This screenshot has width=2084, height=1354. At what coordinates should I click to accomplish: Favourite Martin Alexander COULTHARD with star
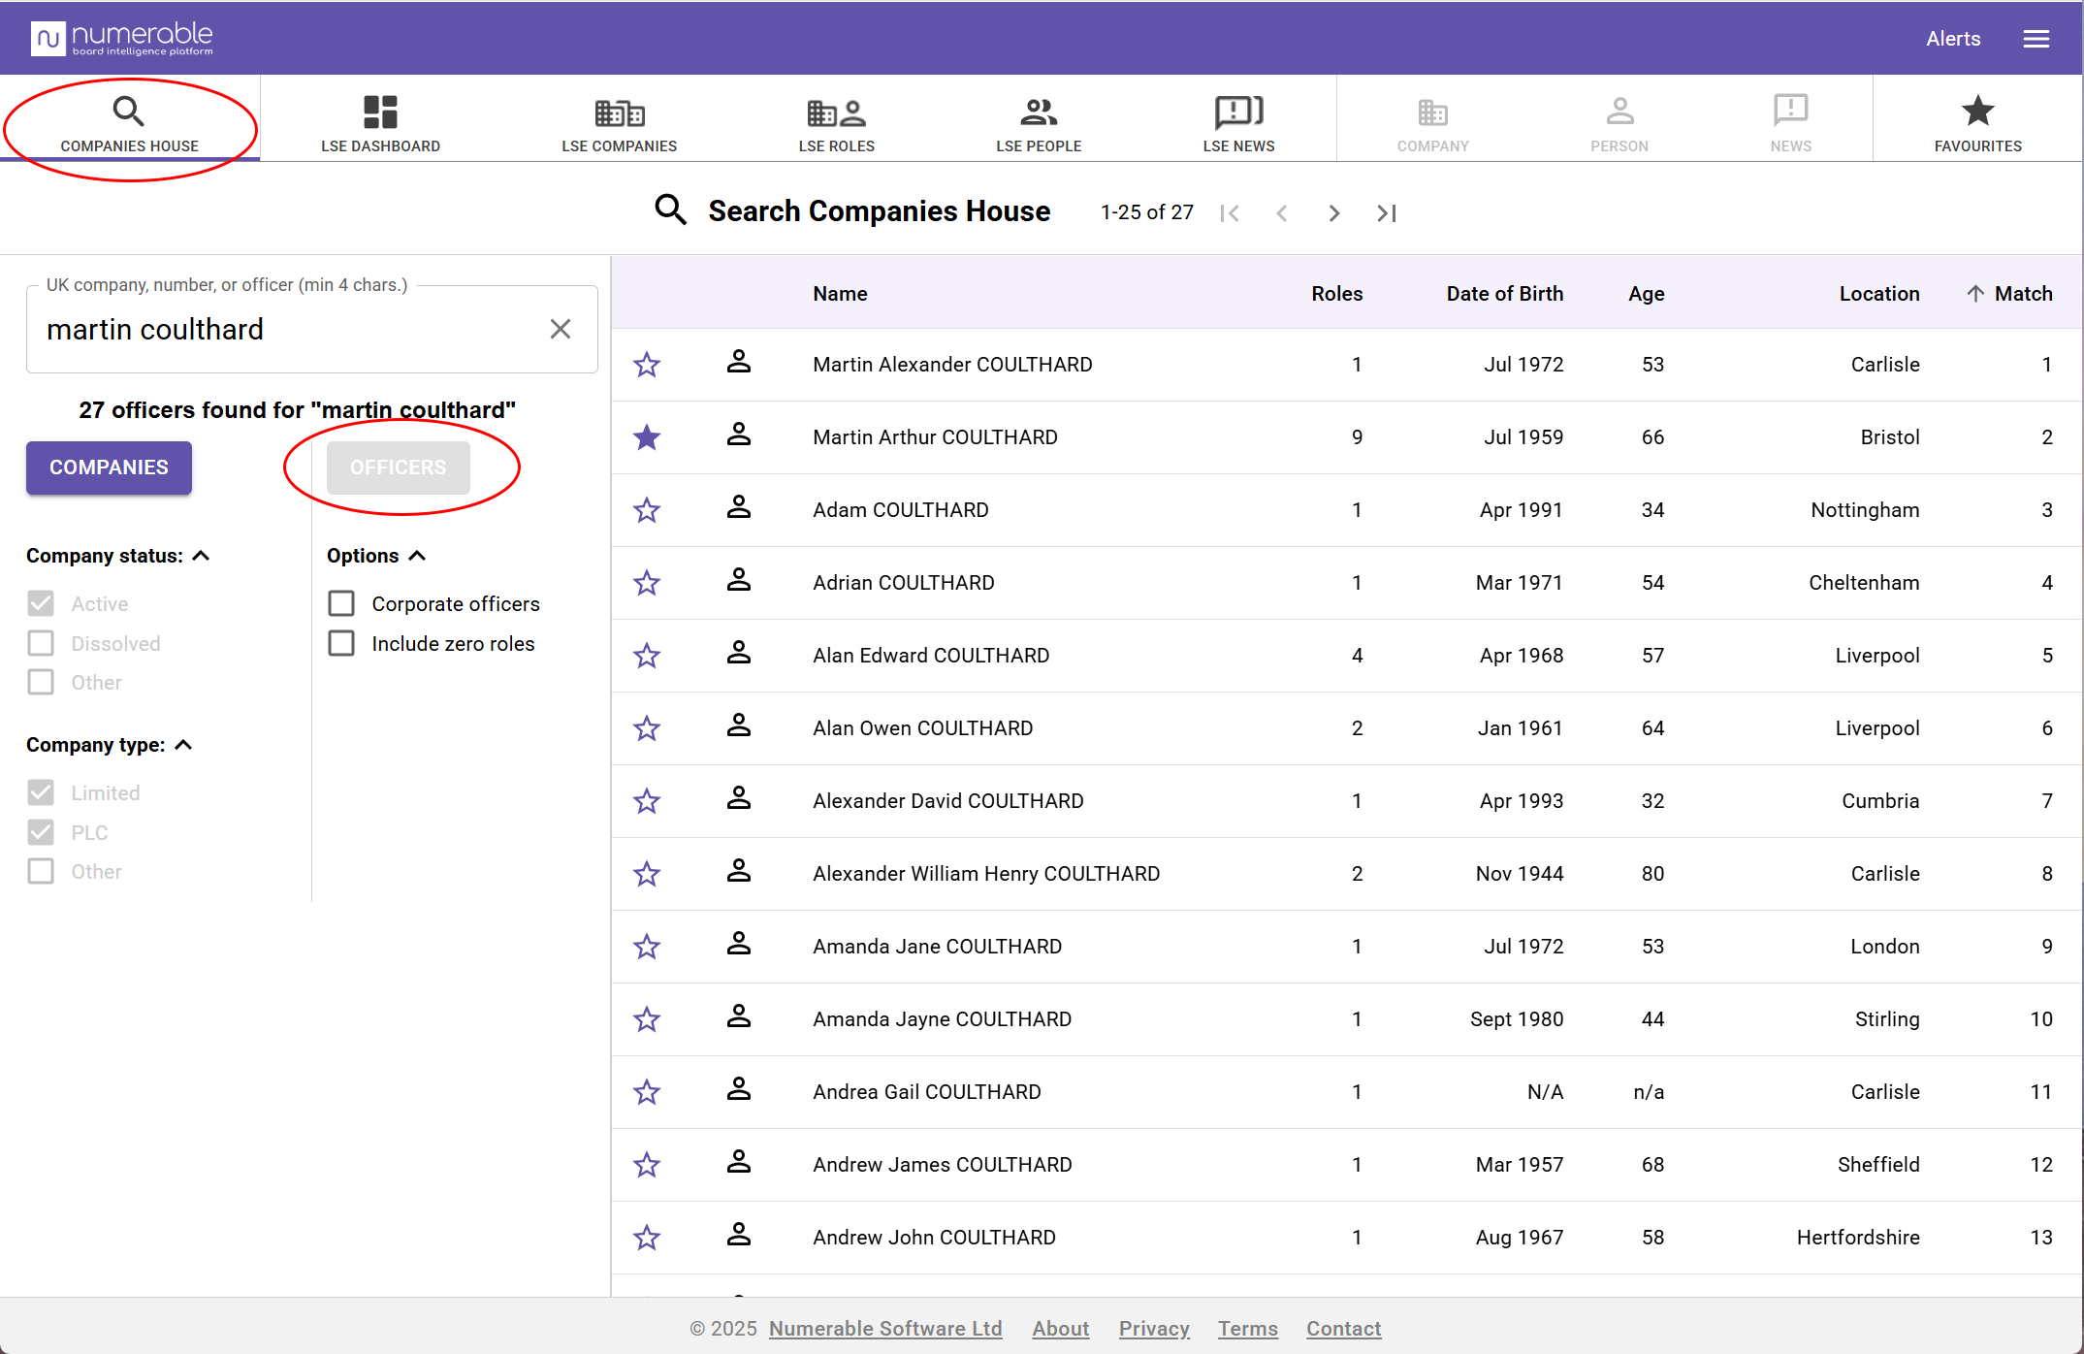[x=647, y=365]
